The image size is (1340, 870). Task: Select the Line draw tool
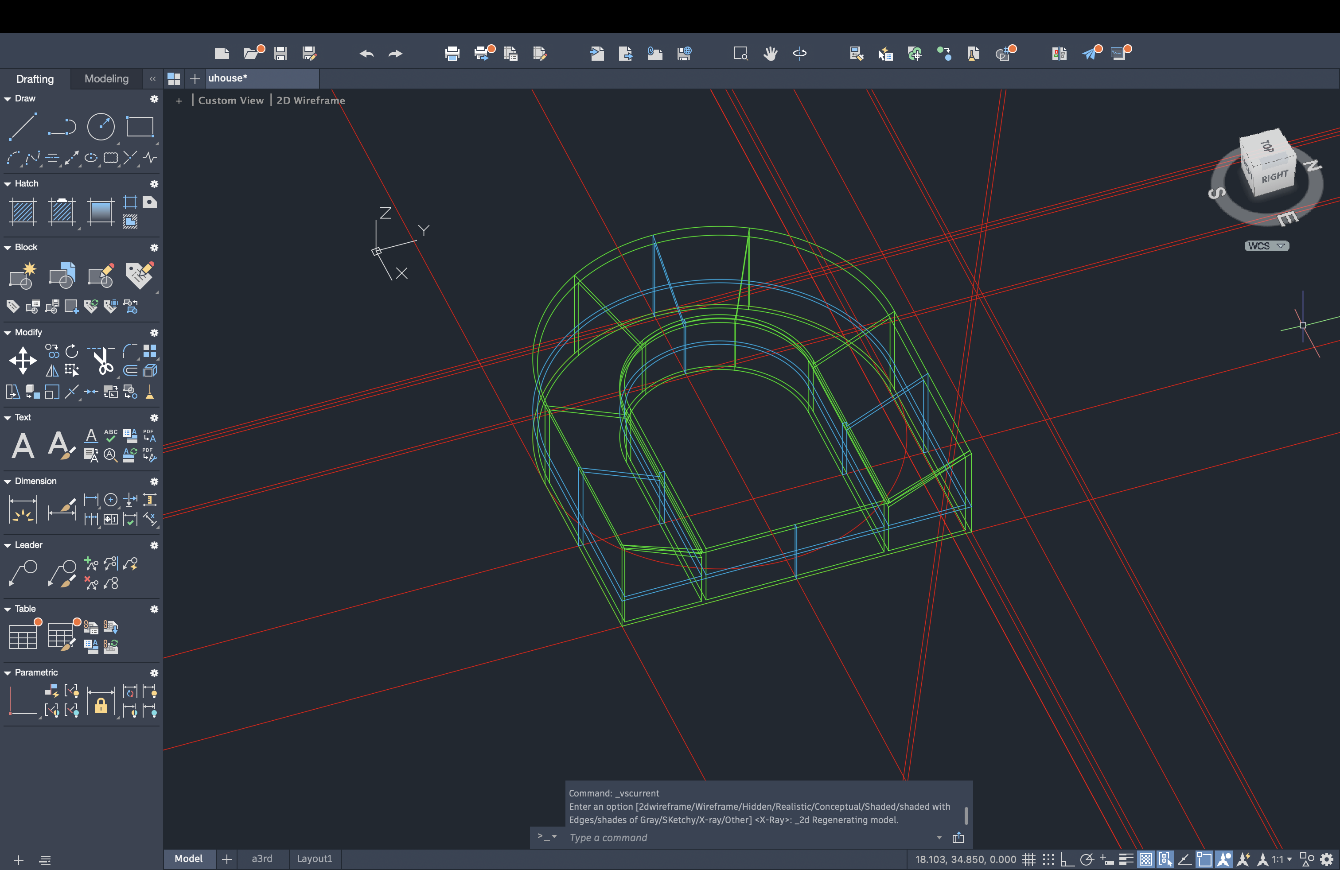[23, 127]
